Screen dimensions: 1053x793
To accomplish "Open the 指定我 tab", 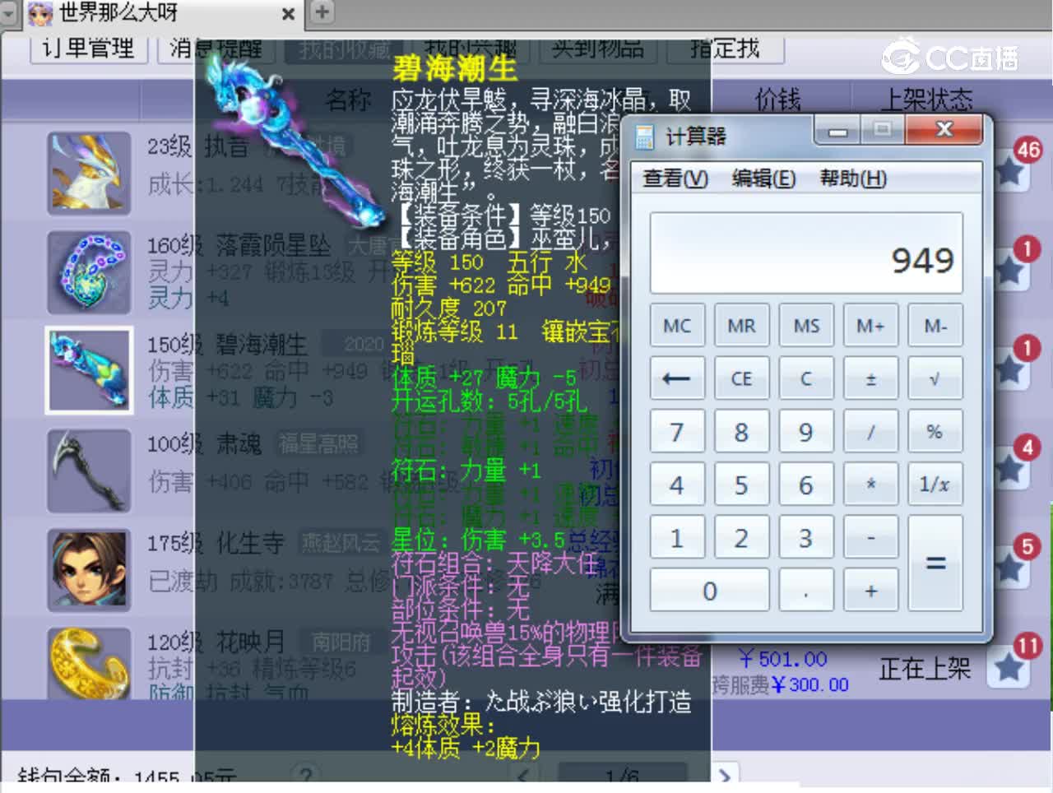I will [x=726, y=49].
